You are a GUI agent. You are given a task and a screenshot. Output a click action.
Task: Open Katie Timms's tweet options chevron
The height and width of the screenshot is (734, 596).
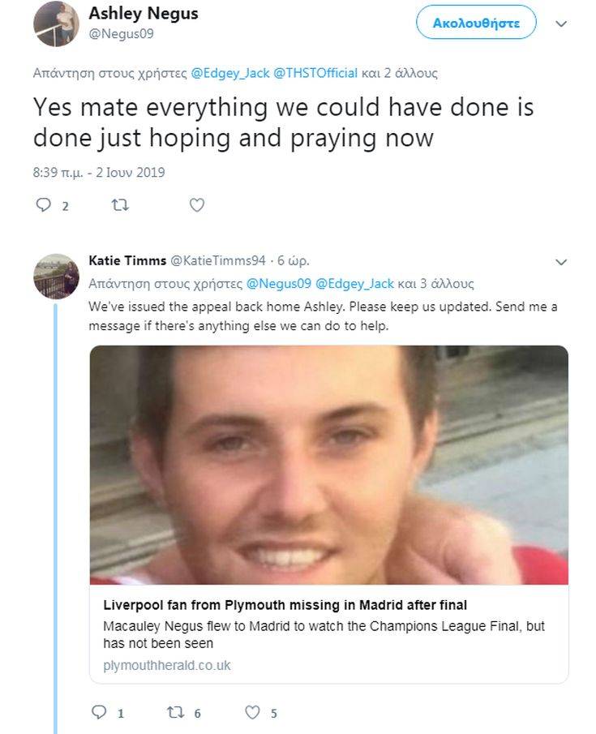(x=560, y=261)
